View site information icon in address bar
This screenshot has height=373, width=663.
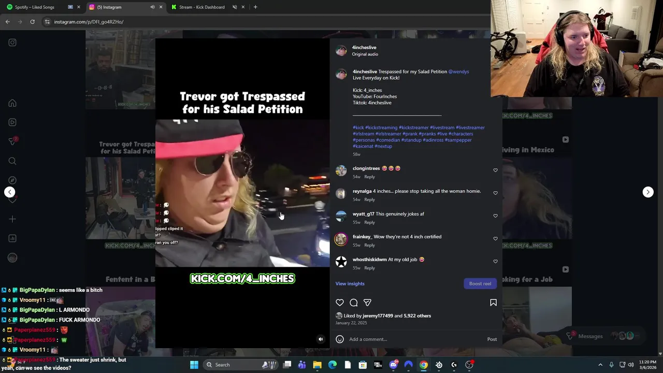(x=47, y=22)
